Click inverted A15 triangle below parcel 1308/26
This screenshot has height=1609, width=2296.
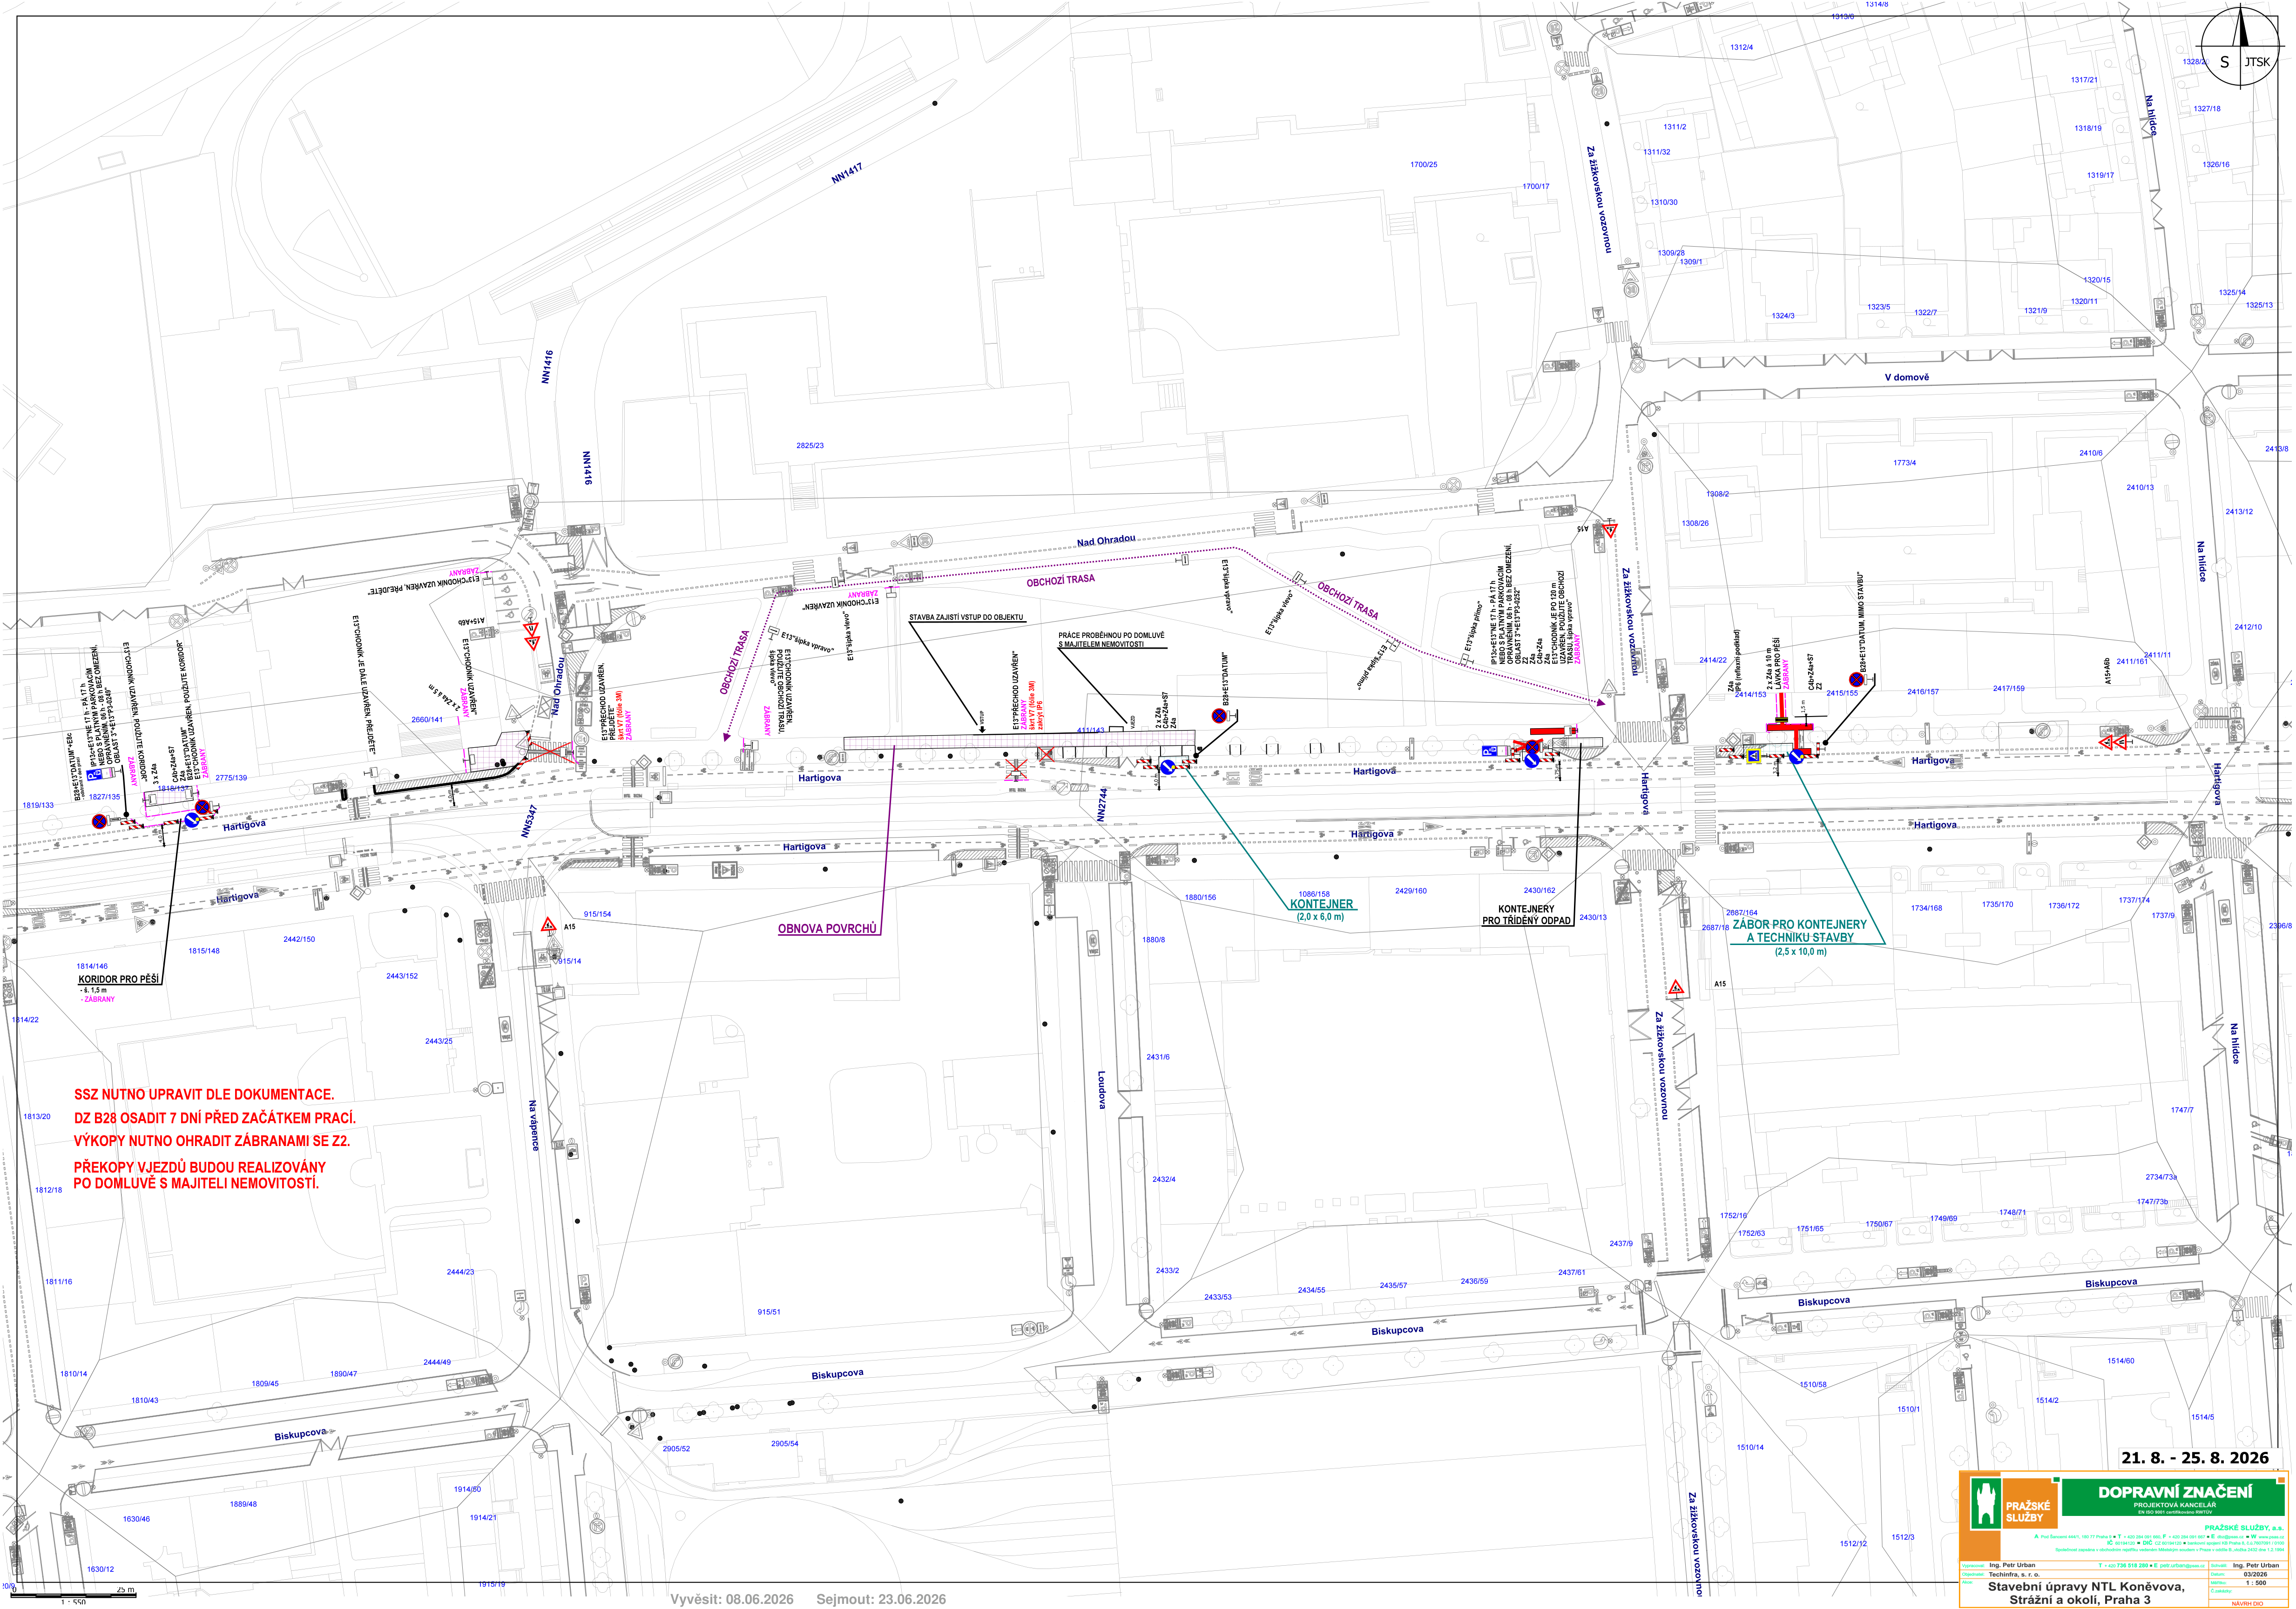(1609, 530)
